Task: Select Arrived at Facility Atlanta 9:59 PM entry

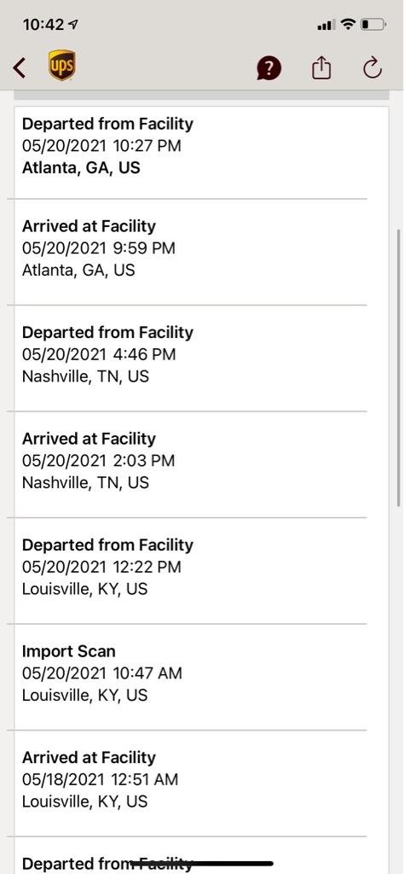Action: point(190,252)
